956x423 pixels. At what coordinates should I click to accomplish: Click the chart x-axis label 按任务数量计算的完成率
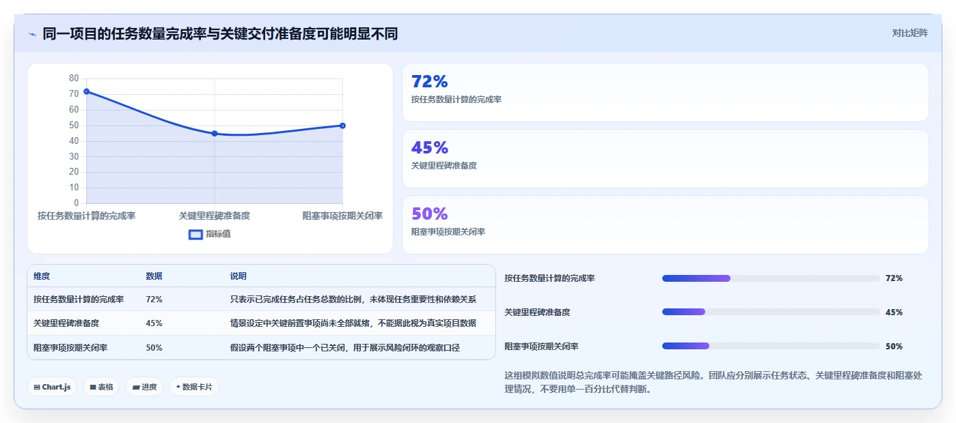click(86, 216)
